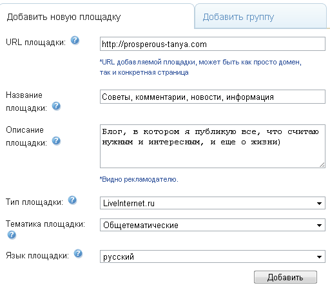Click the URL hint text about домен

(200, 67)
